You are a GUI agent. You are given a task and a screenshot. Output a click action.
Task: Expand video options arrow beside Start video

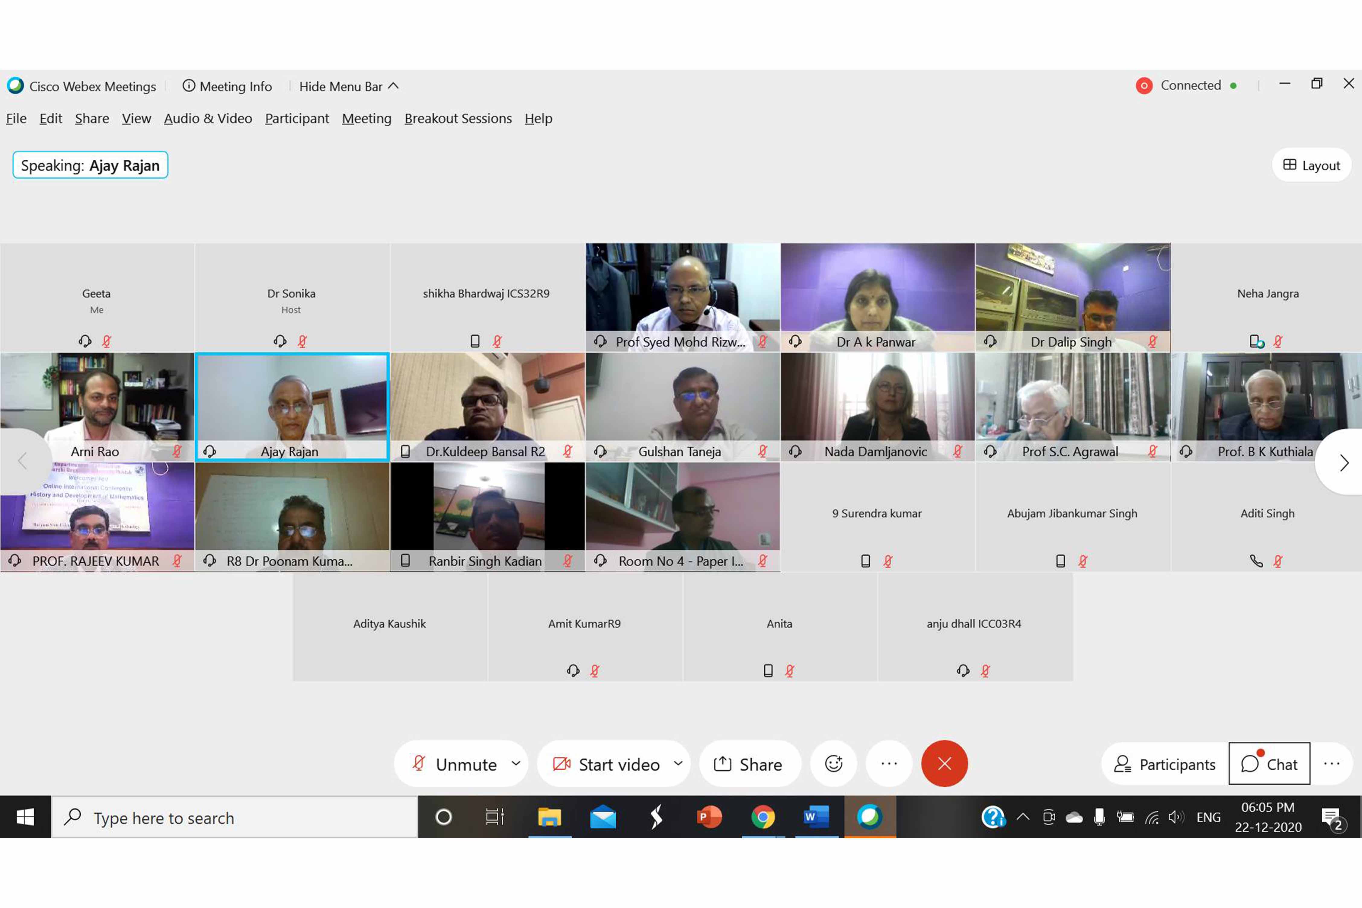pos(678,763)
